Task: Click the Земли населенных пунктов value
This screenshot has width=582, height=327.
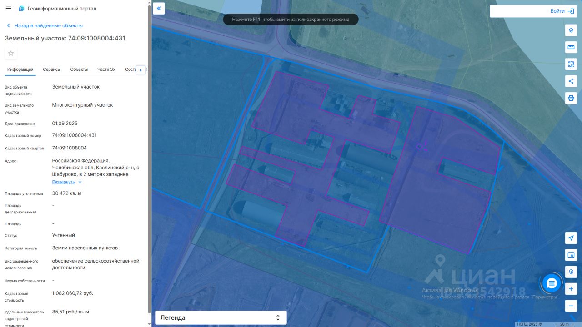Action: point(85,248)
